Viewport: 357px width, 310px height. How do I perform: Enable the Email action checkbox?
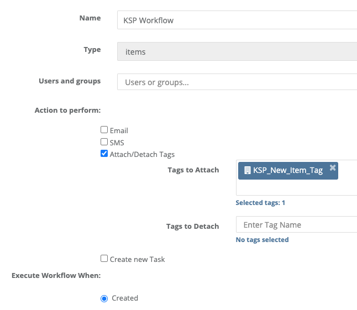click(104, 130)
